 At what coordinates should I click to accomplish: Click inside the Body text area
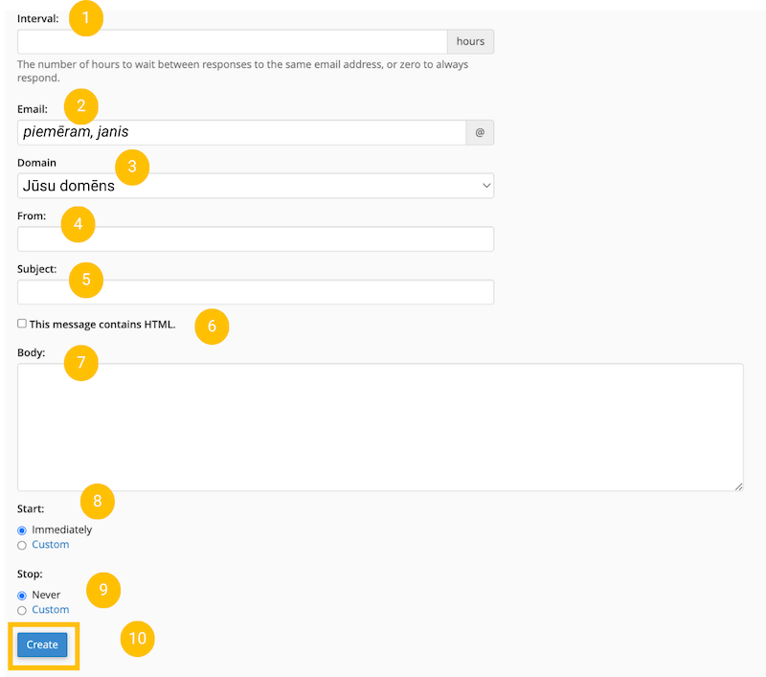coord(379,427)
